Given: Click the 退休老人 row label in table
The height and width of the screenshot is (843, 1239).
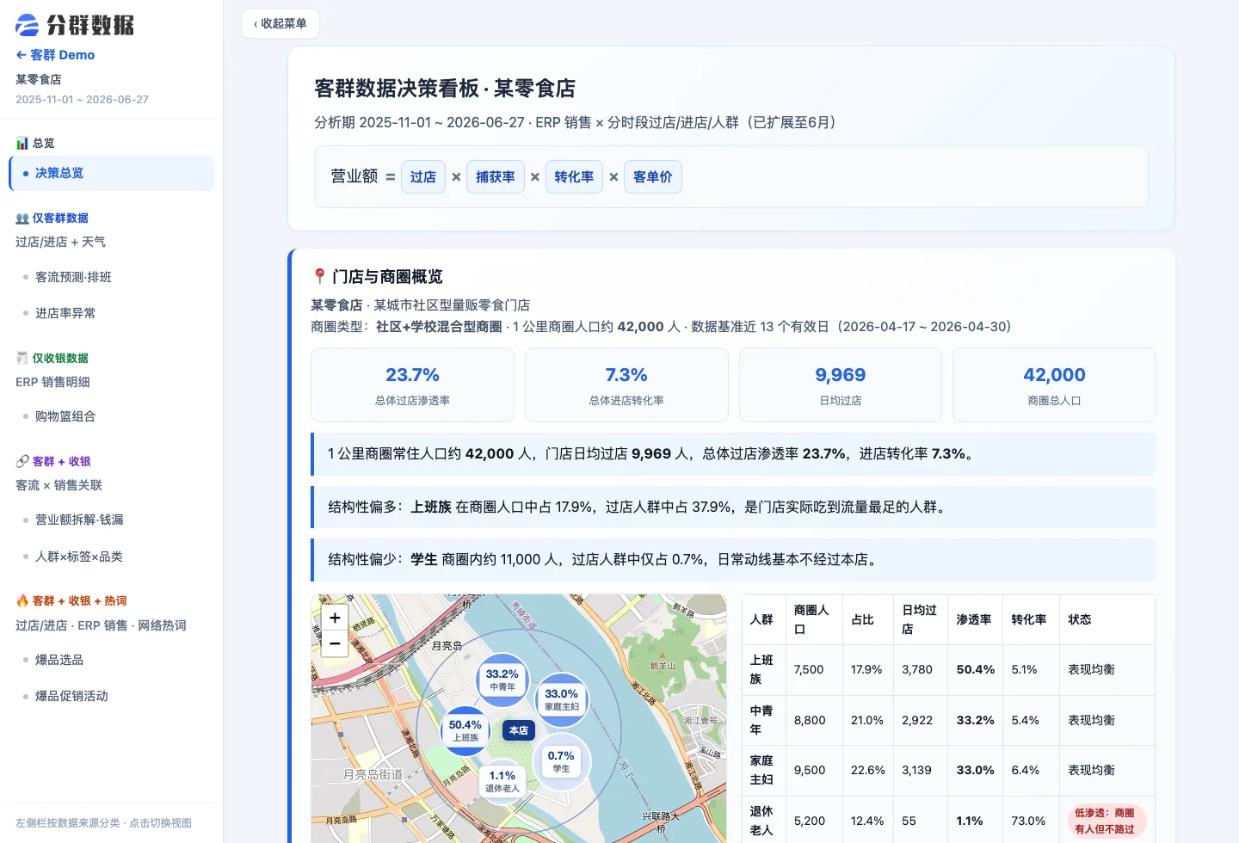Looking at the screenshot, I should click(x=762, y=821).
